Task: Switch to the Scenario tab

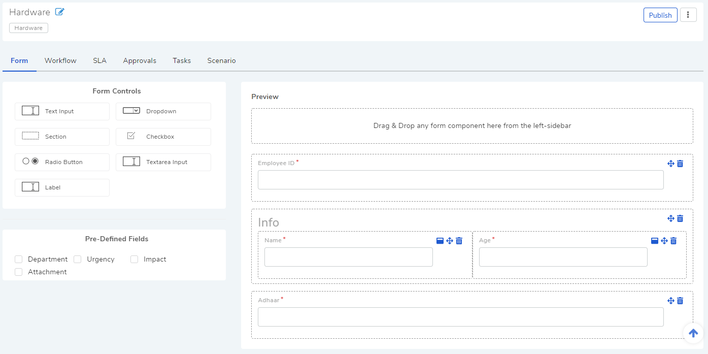Action: tap(221, 60)
